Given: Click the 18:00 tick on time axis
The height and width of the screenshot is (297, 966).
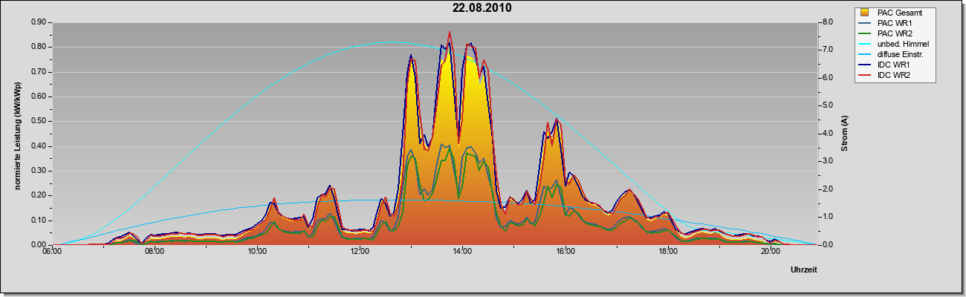Looking at the screenshot, I should [668, 251].
